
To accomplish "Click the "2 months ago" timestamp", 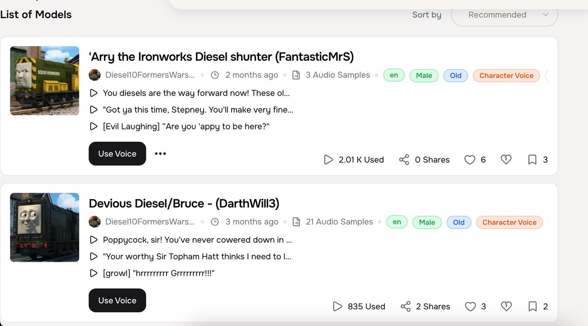I will click(x=251, y=75).
